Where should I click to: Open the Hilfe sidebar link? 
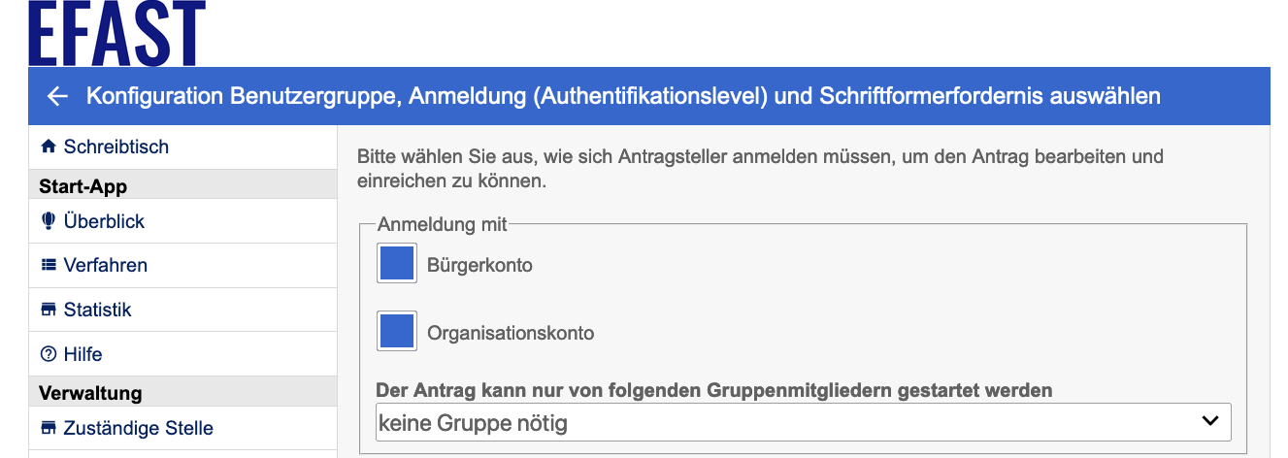coord(83,355)
